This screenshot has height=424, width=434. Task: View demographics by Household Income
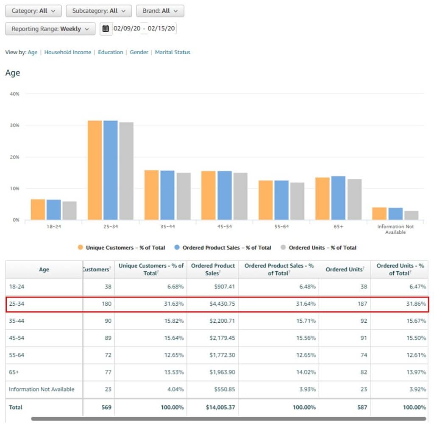click(68, 52)
